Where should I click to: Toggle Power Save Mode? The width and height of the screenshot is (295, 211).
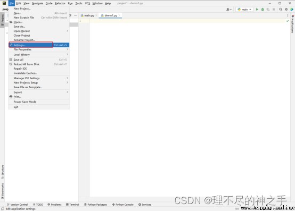[39, 102]
